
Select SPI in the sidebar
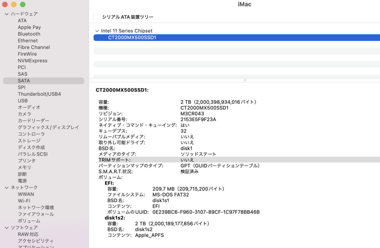22,87
